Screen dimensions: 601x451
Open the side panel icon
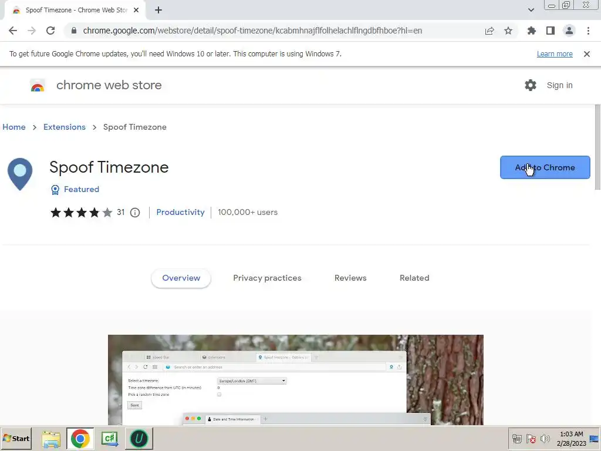pos(551,31)
